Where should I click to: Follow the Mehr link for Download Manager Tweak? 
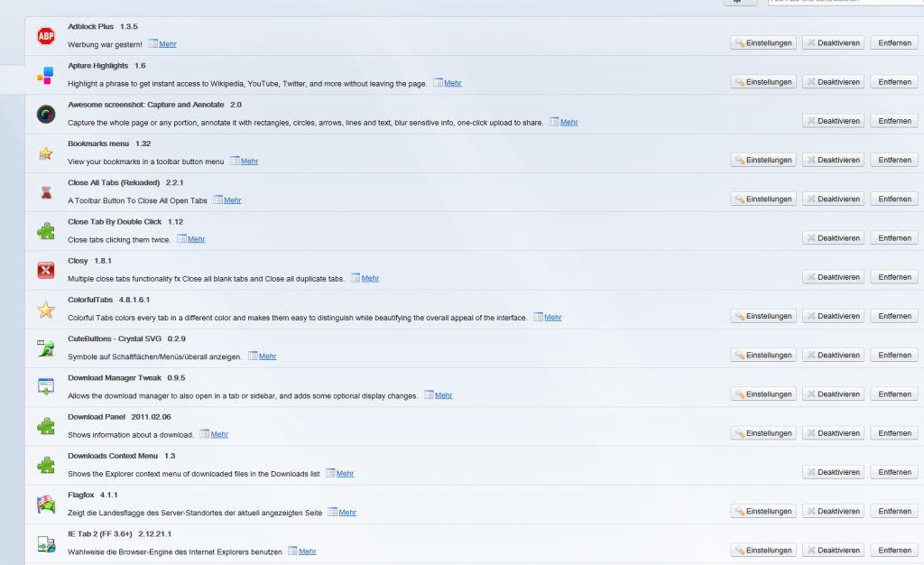[443, 395]
